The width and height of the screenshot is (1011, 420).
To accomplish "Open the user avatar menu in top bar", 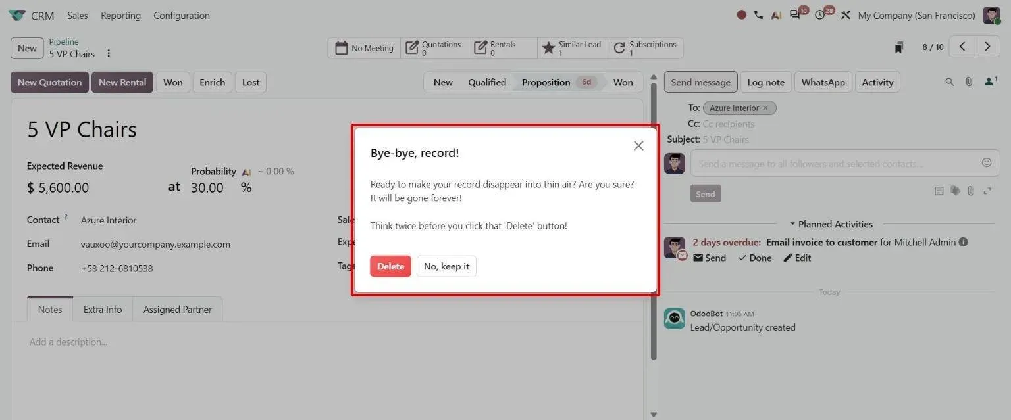I will pyautogui.click(x=991, y=15).
